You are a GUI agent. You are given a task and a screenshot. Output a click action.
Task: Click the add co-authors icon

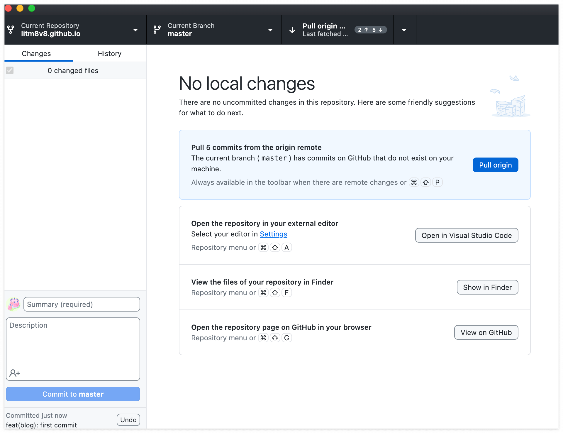pos(15,373)
